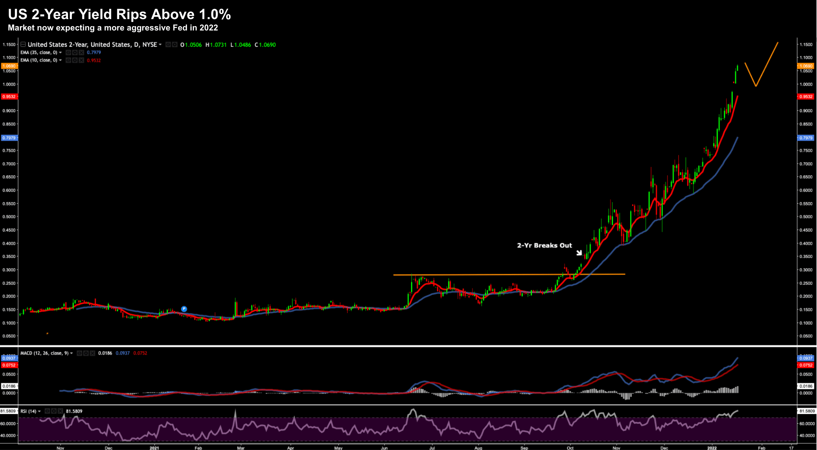Open RSI (14) settings gear icon
The image size is (817, 450).
click(54, 411)
